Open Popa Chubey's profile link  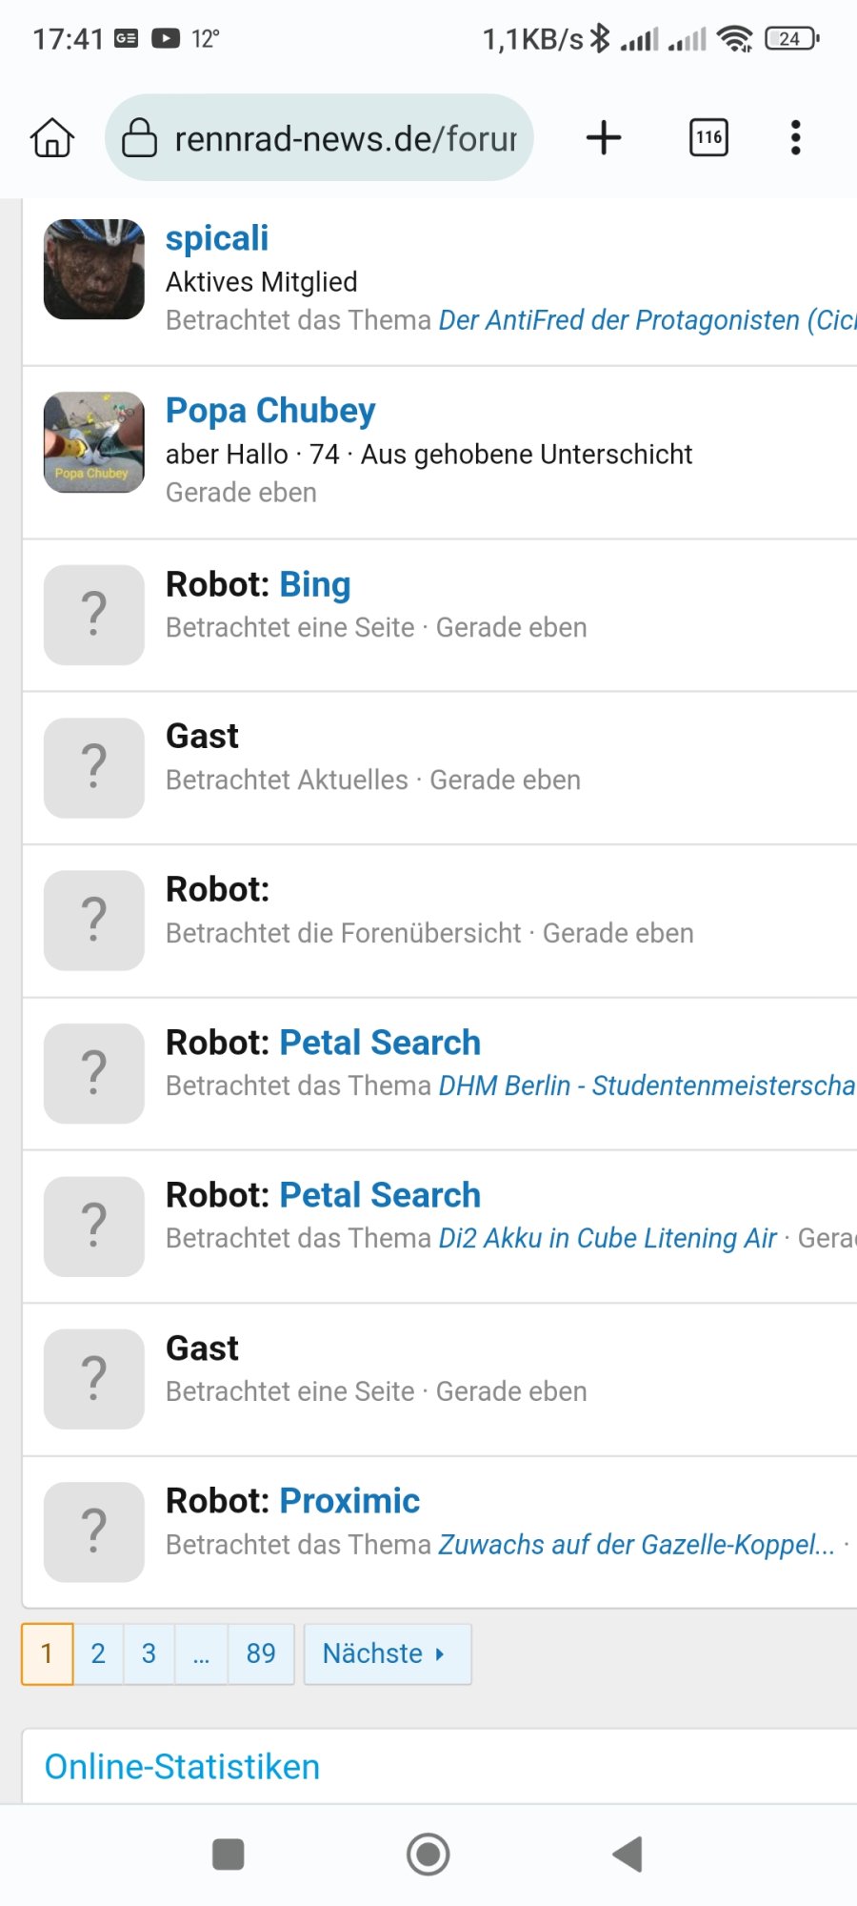point(270,410)
